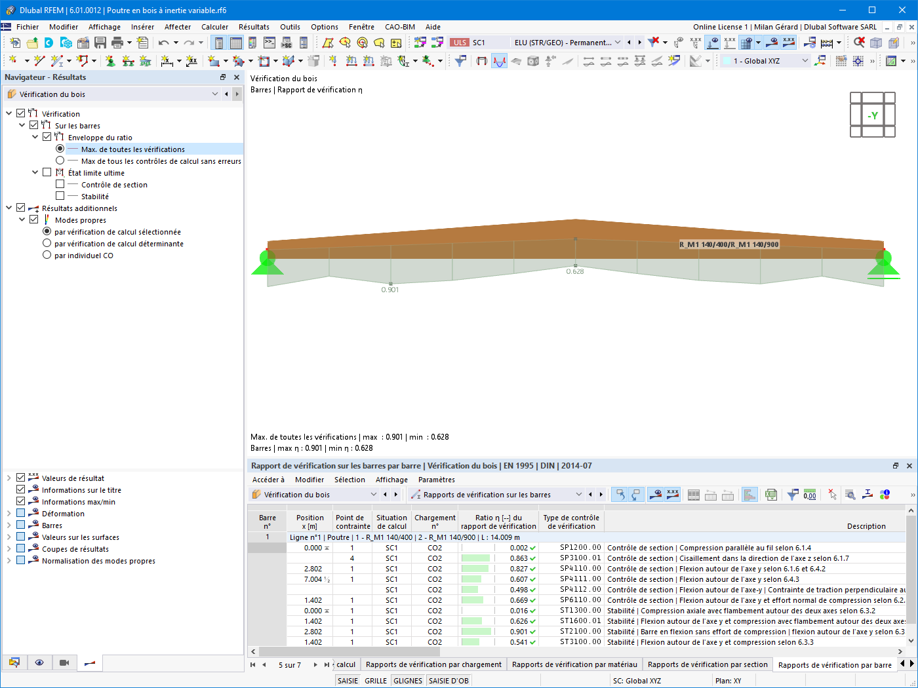Toggle the Valeurs de résultat checkbox
The height and width of the screenshot is (688, 918).
click(x=21, y=478)
